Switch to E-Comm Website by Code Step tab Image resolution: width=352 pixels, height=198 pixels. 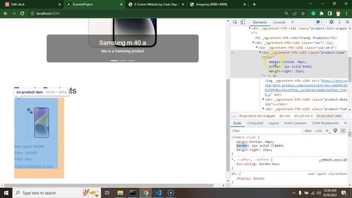pos(156,4)
